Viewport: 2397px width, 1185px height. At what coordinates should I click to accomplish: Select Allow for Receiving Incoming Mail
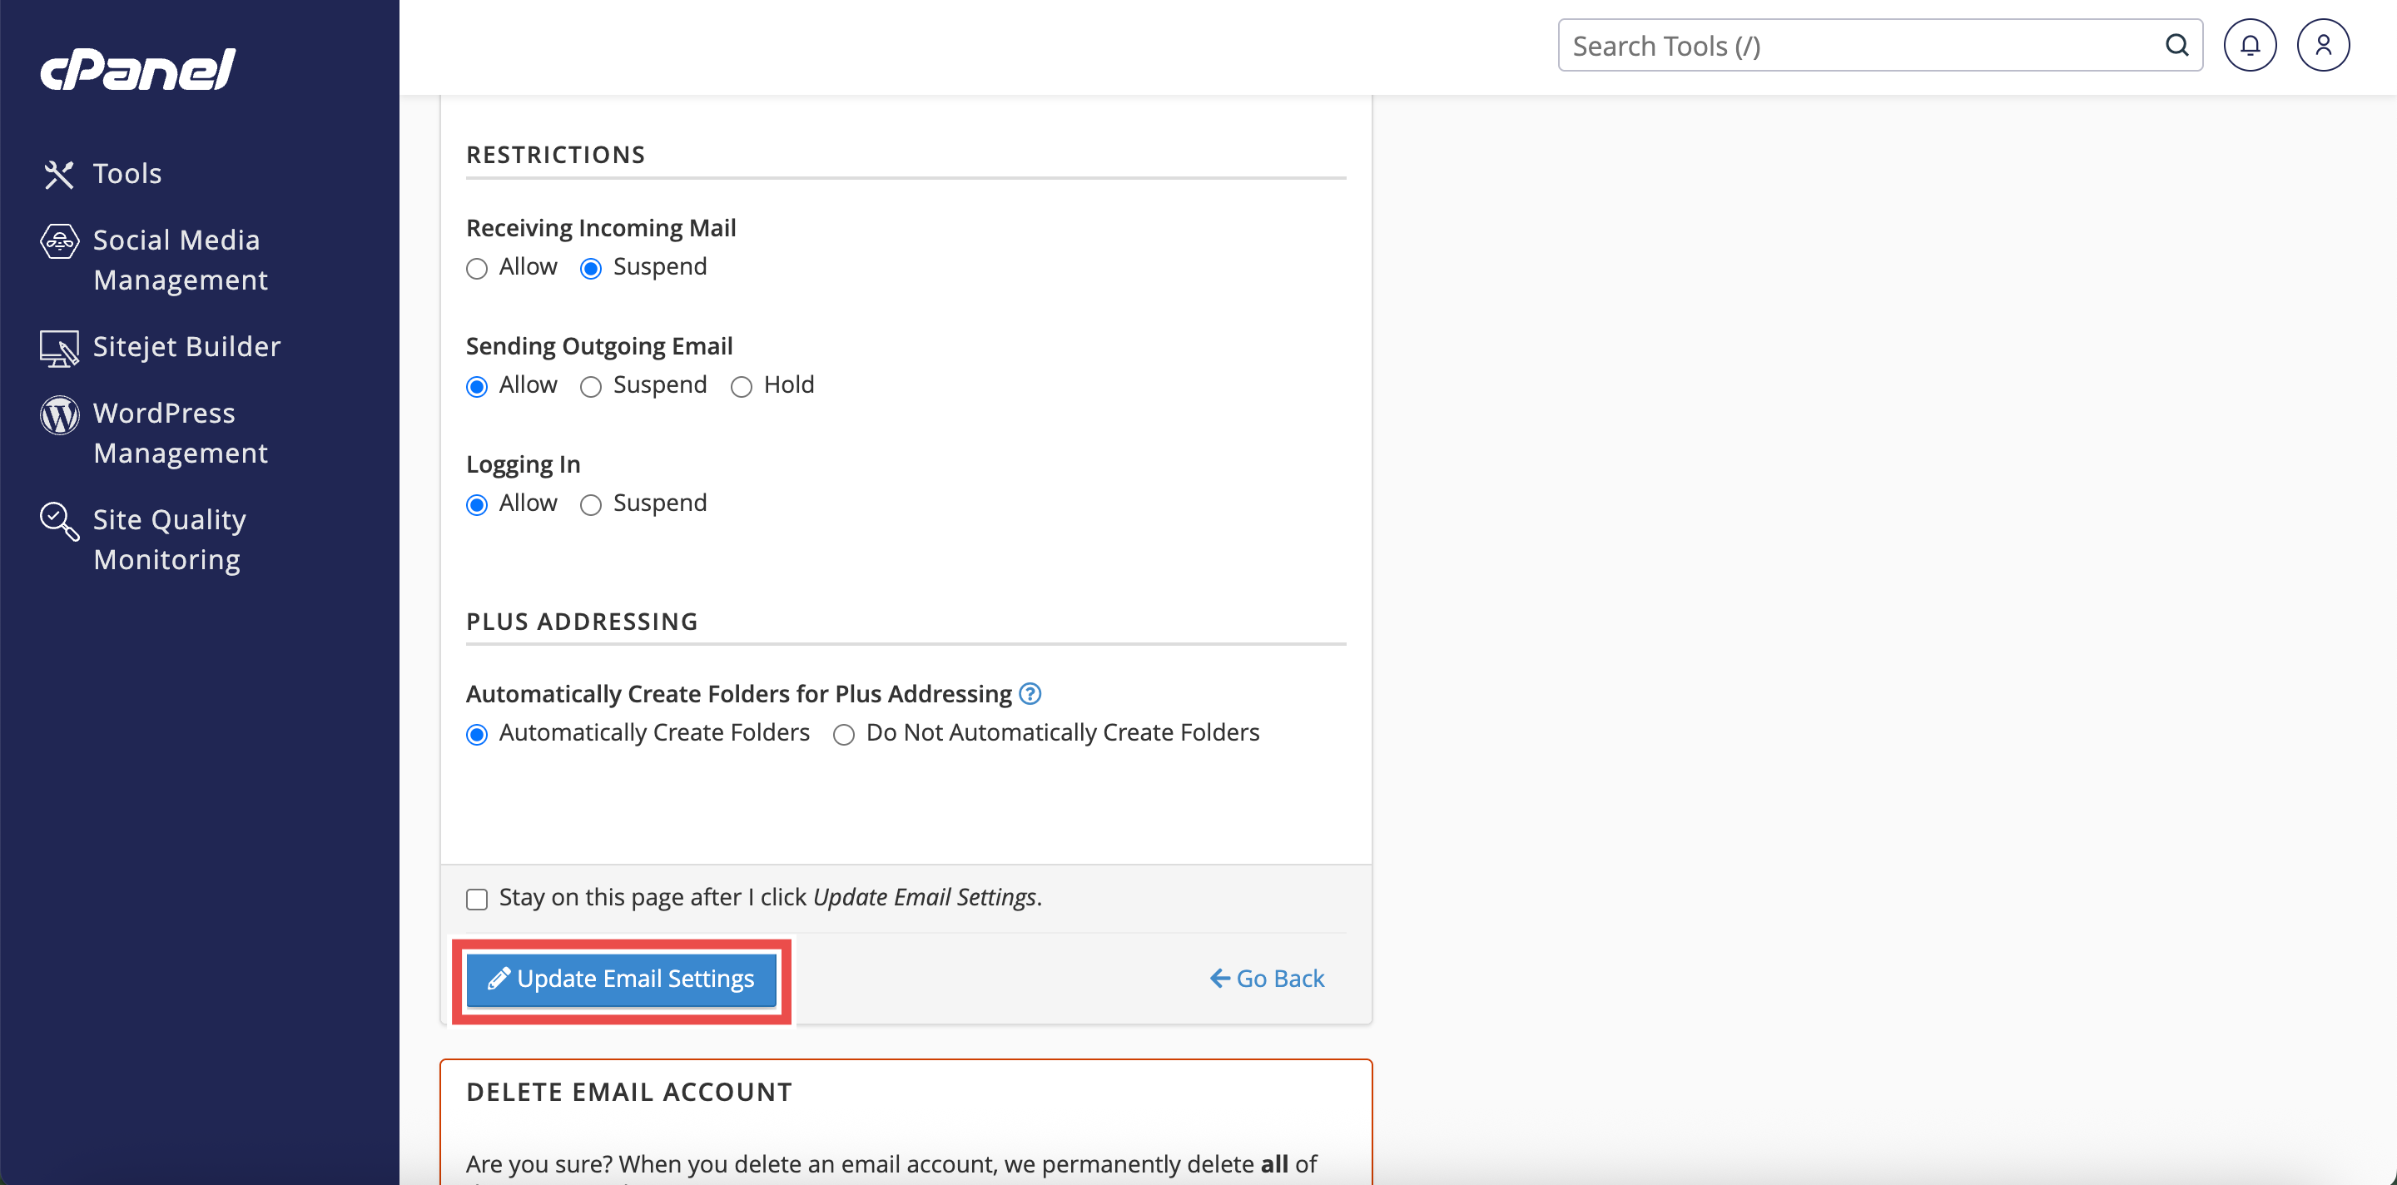click(476, 269)
